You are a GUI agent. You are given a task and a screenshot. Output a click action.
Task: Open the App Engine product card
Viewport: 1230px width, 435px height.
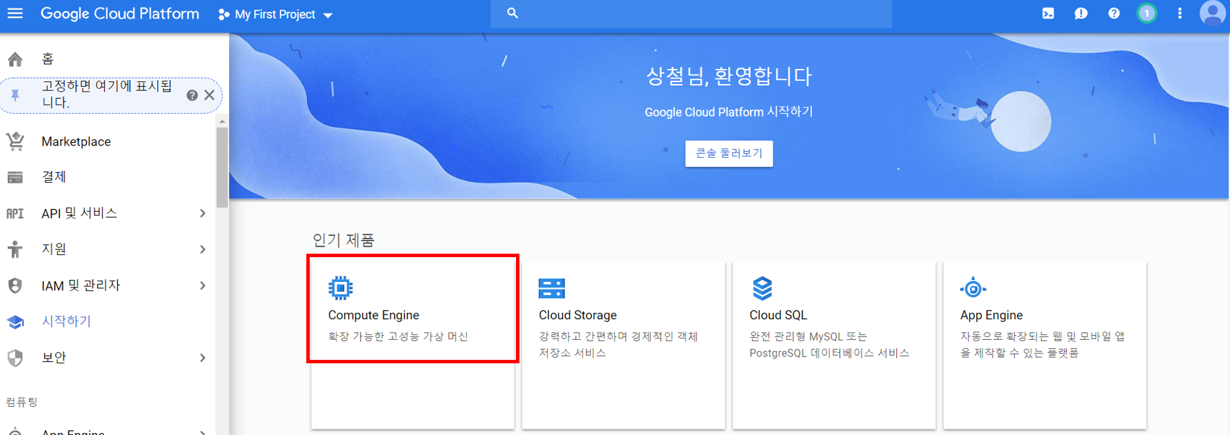click(x=1045, y=345)
